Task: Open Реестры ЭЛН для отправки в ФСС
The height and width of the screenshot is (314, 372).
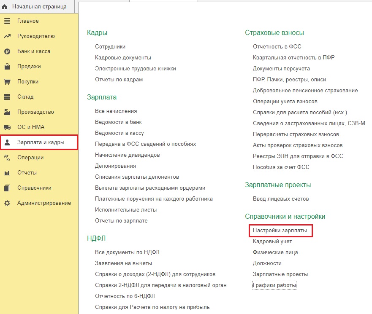Action: pos(298,156)
